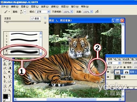Image resolution: width=137 pixels, height=102 pixels.
Task: Select the Eraser tool
Action: pyautogui.click(x=5, y=68)
